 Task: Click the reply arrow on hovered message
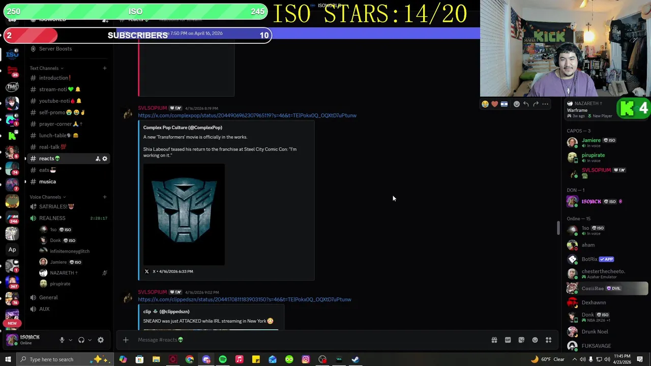[526, 104]
